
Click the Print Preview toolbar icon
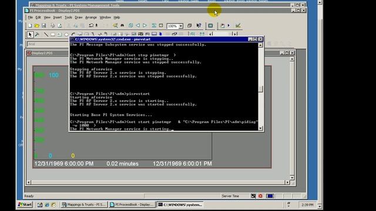60,26
